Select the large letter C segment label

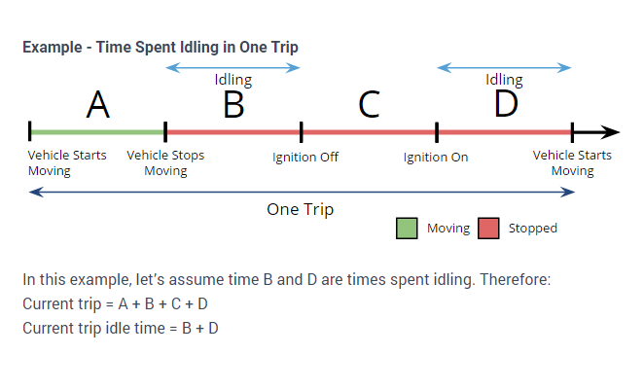tap(369, 104)
